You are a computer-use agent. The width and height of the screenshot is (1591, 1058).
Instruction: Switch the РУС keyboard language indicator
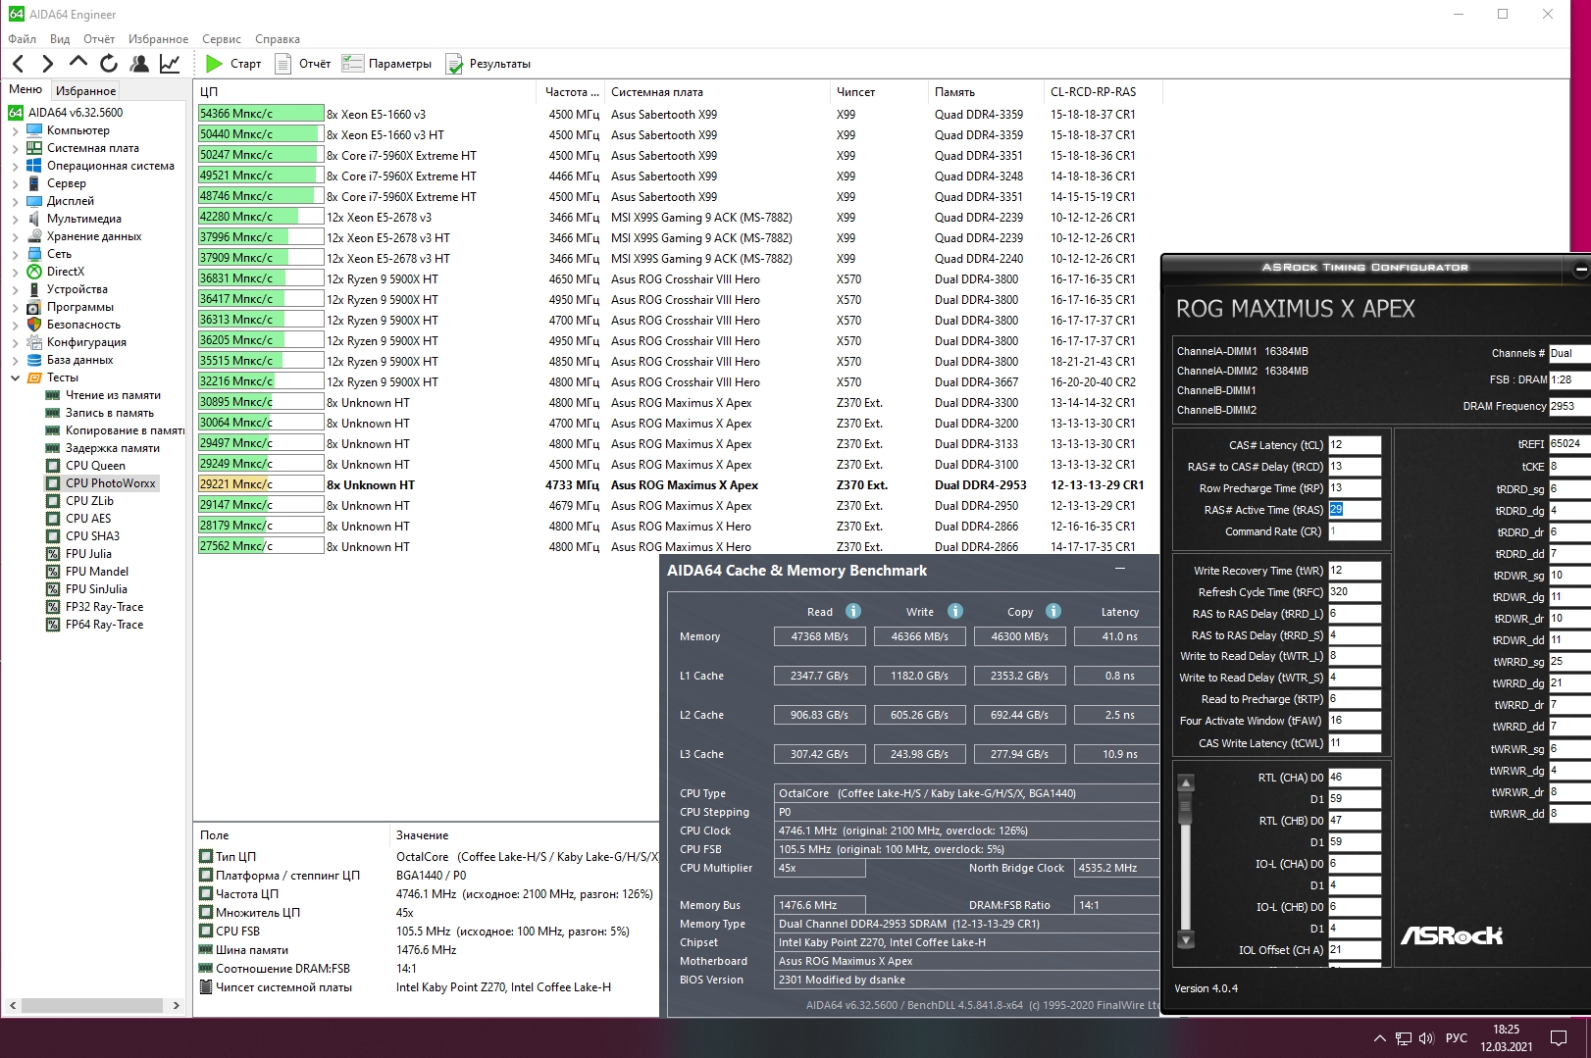point(1457,1037)
